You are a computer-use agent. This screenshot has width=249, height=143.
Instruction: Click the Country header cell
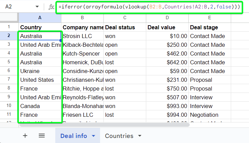click(x=40, y=27)
